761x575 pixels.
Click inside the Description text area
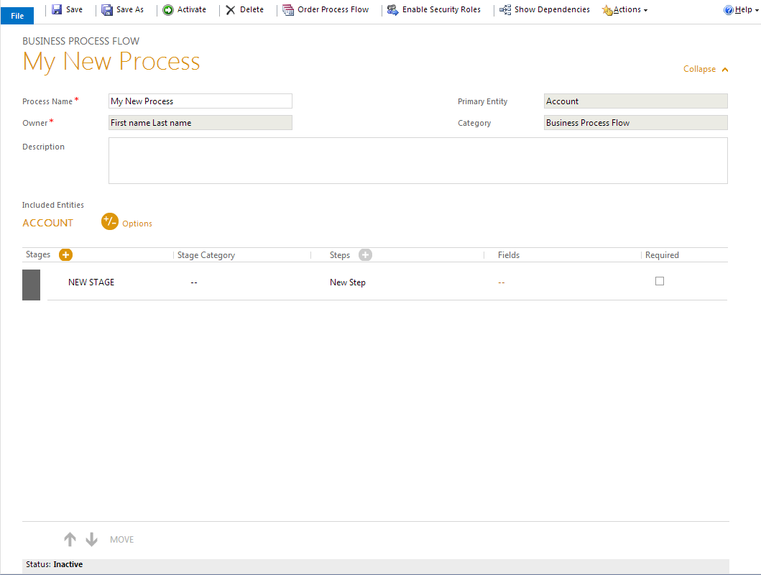point(418,160)
